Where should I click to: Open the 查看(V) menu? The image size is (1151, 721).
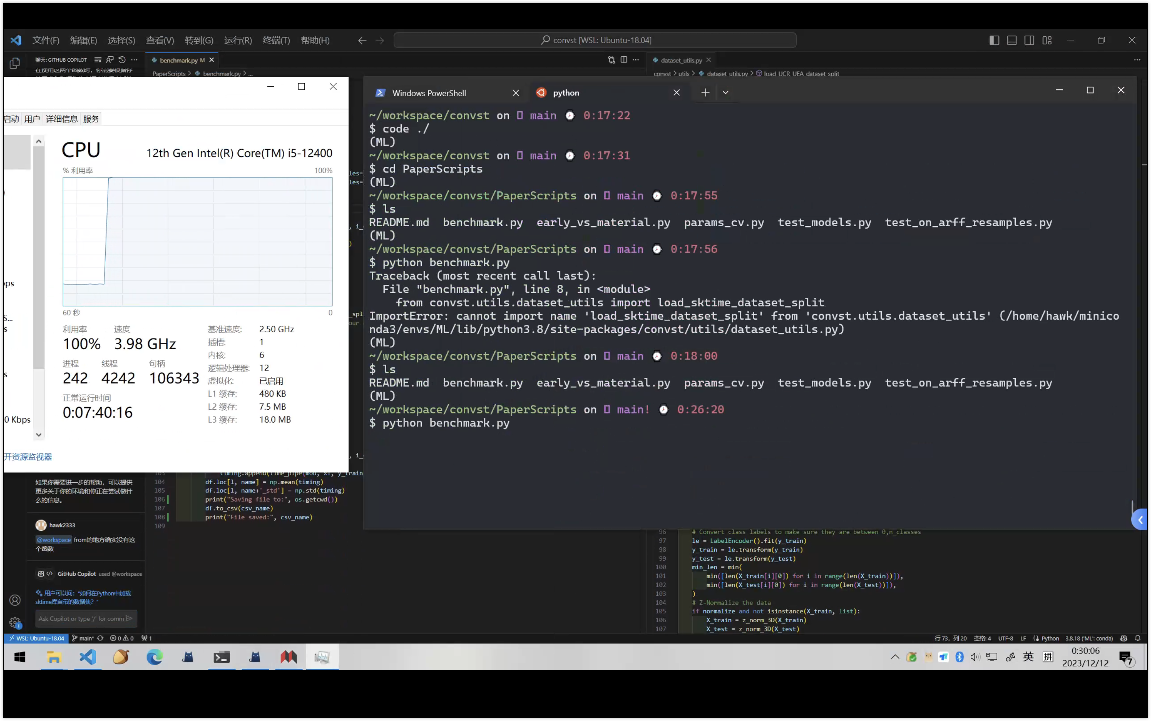(160, 40)
